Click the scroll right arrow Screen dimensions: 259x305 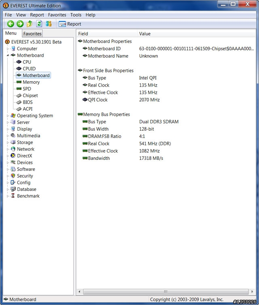(253, 292)
